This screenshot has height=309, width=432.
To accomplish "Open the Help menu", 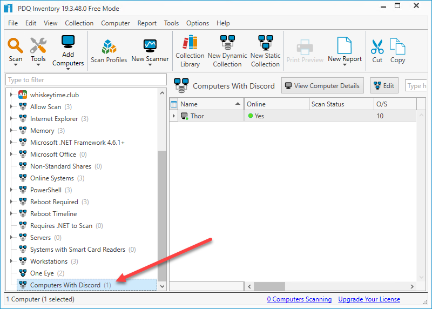I will [x=223, y=23].
